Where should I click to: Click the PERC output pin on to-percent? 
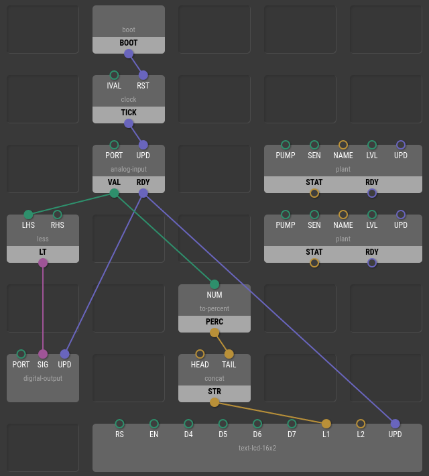point(214,333)
